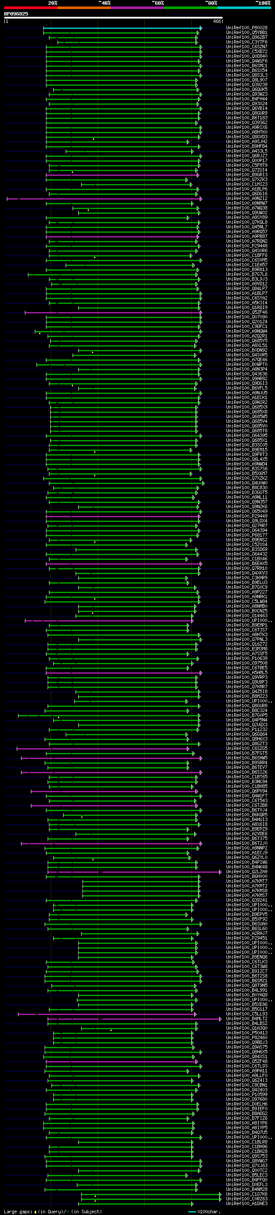Select label UniRef100_A8XL51
The image size is (275, 1215).
[x=247, y=345]
